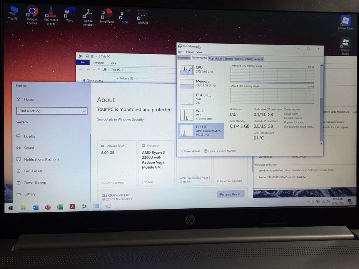Click Explorer back arrow
359x269 pixels.
point(80,69)
